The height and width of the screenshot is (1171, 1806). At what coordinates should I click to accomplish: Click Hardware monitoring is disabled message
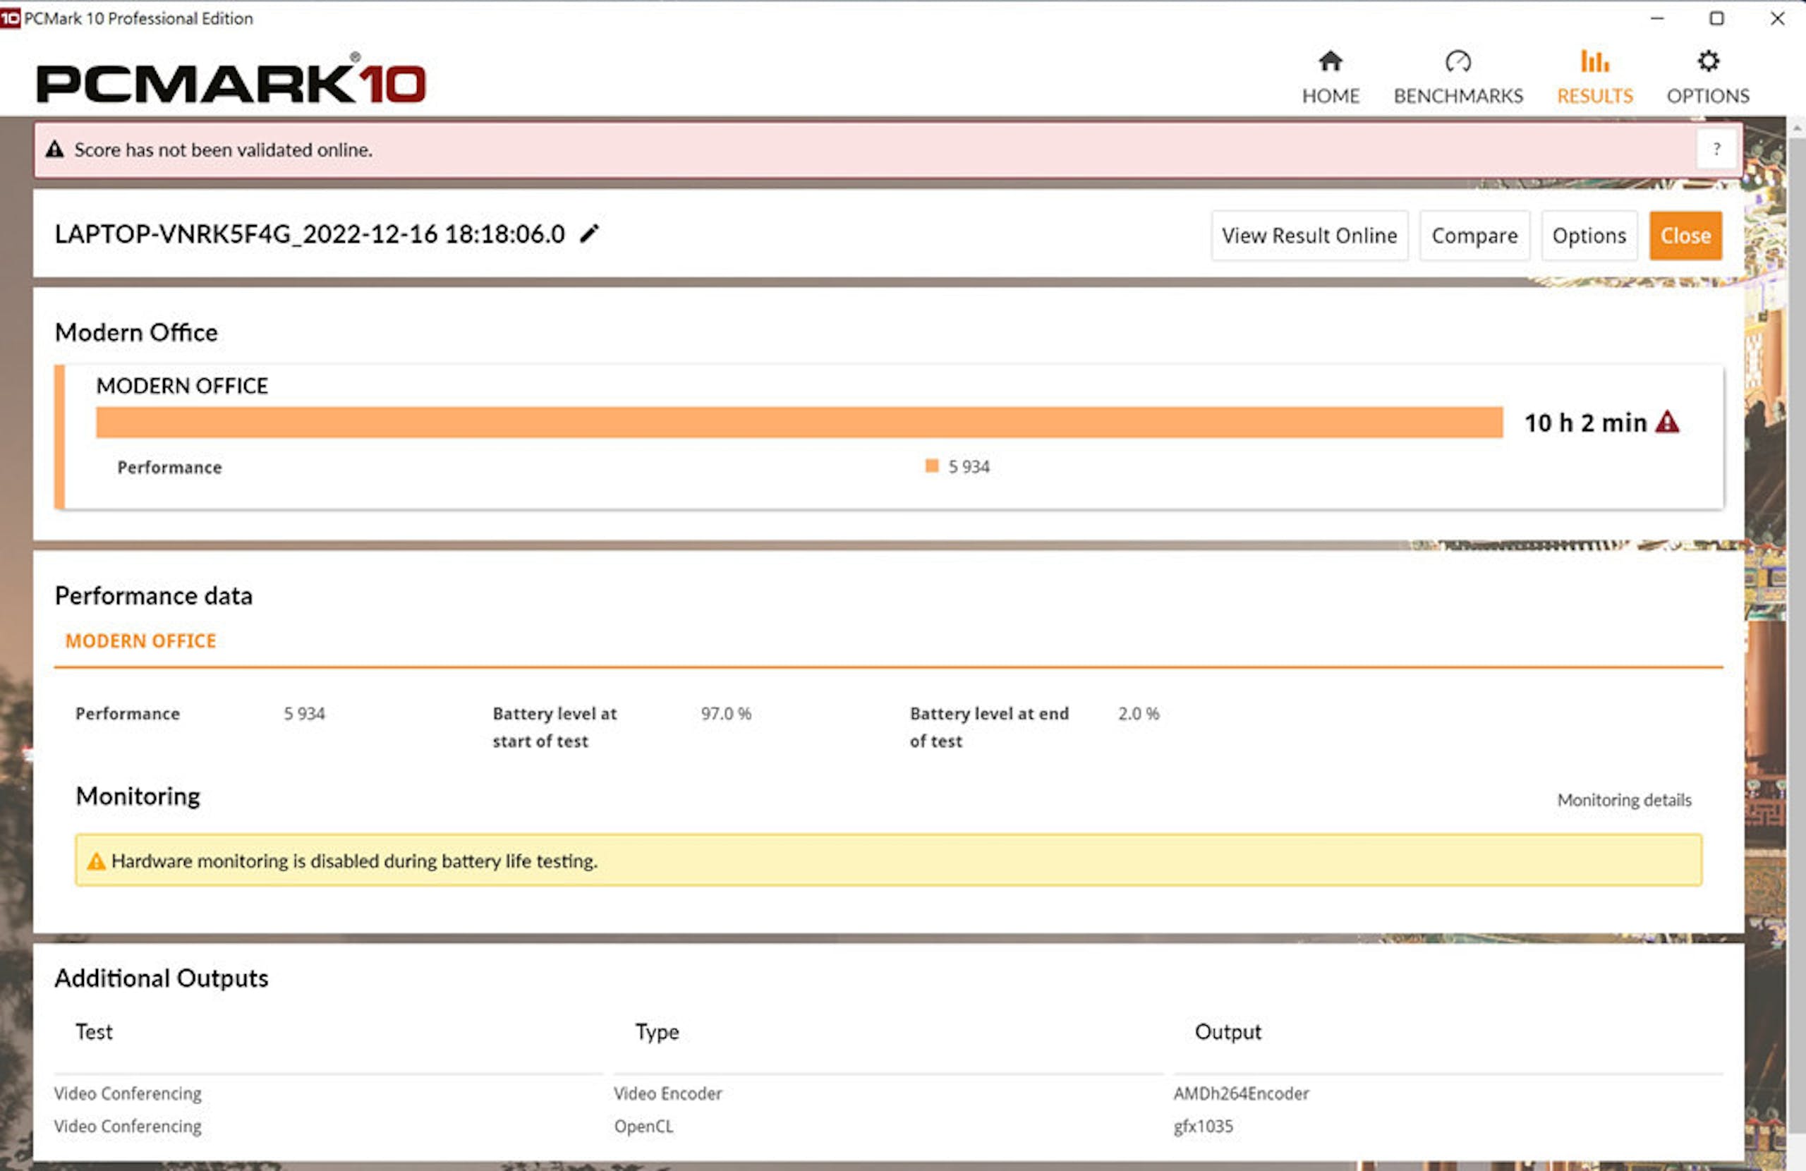354,861
